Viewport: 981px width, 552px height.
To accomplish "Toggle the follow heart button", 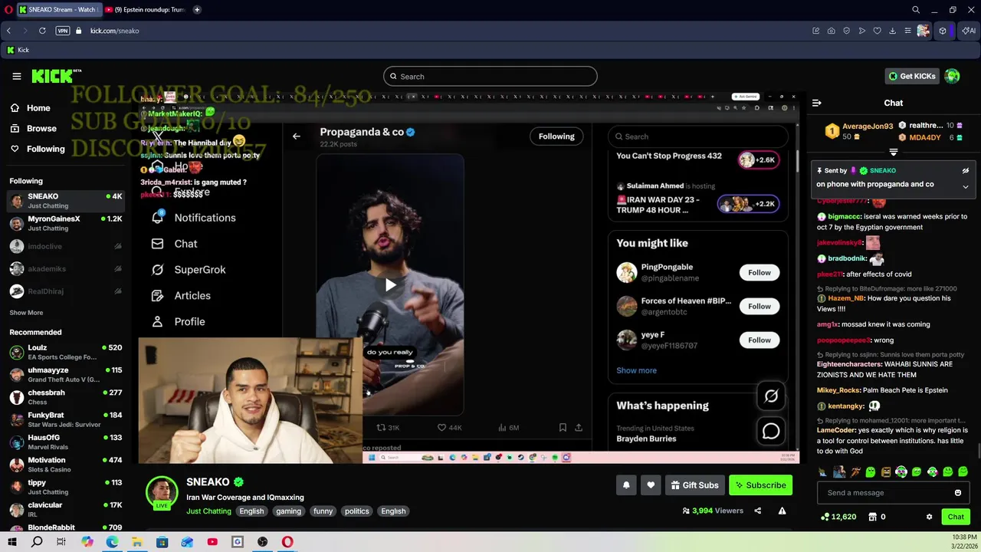I will 651,485.
